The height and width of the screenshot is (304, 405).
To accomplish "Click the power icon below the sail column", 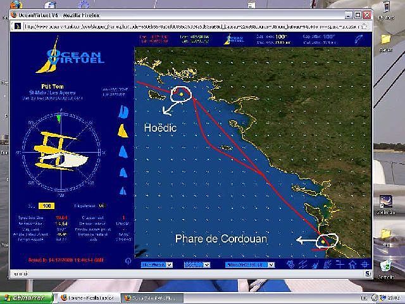I will coord(128,261).
